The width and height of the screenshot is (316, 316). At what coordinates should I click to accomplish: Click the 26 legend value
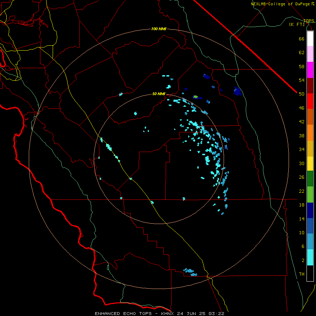point(302,177)
